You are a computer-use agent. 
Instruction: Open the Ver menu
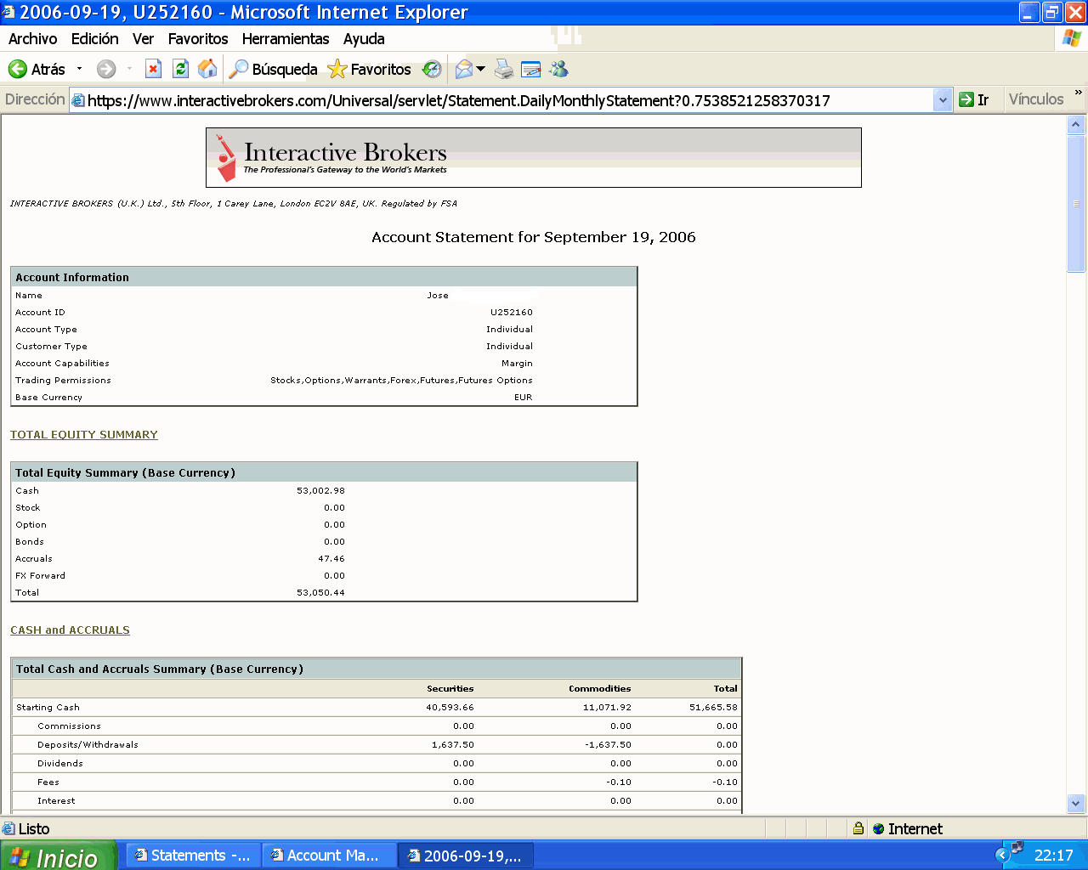click(143, 39)
